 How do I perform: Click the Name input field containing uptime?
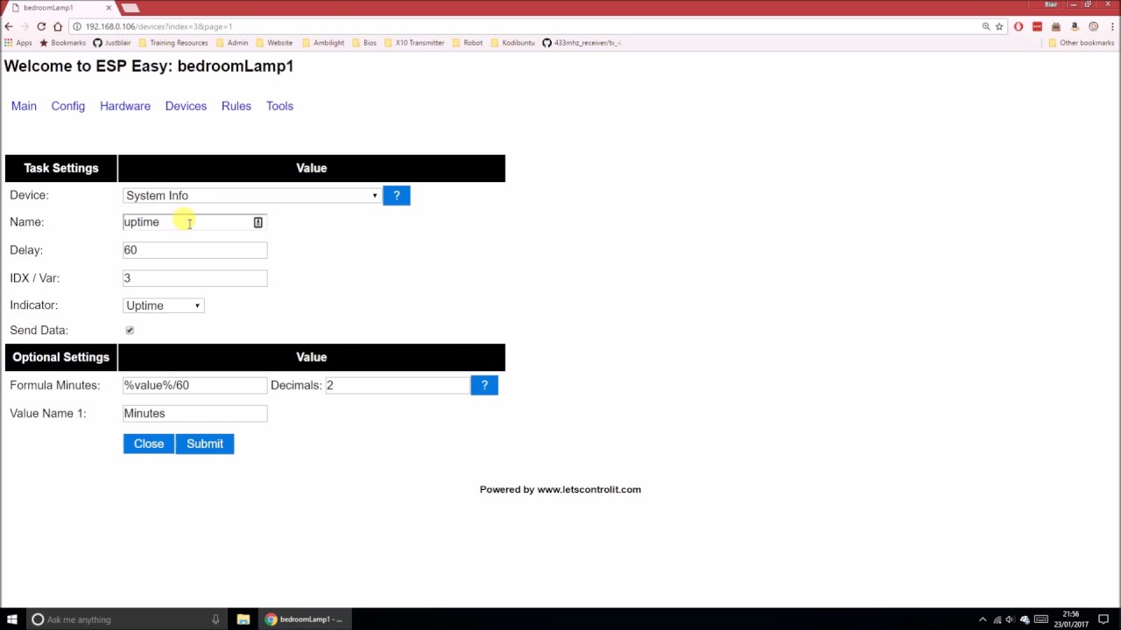pos(194,222)
